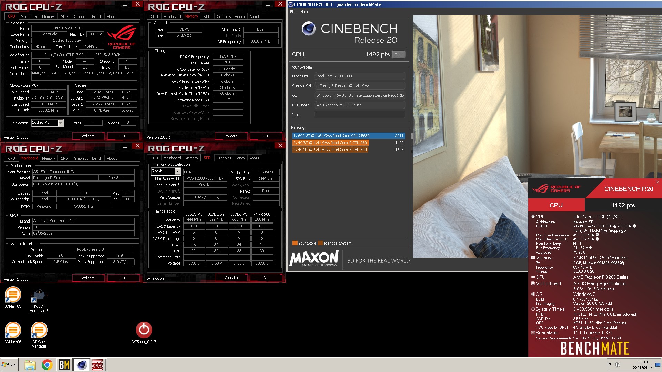
Task: Open the 3DMark Vantage desktop shortcut
Action: (39, 335)
